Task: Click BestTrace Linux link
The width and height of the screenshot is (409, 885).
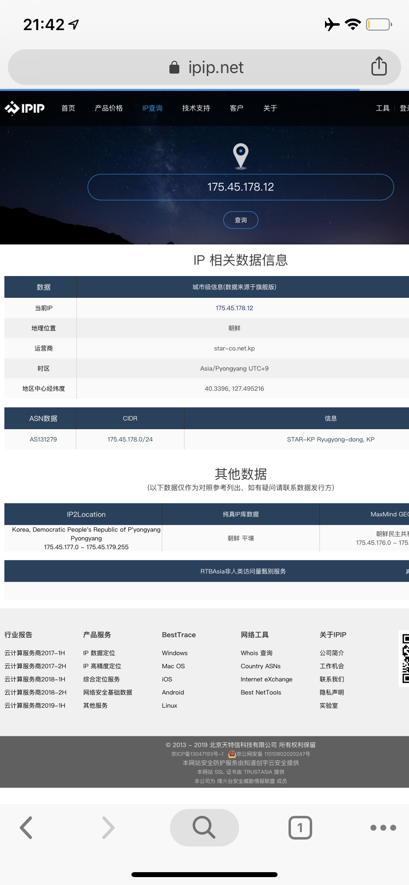Action: coord(169,706)
